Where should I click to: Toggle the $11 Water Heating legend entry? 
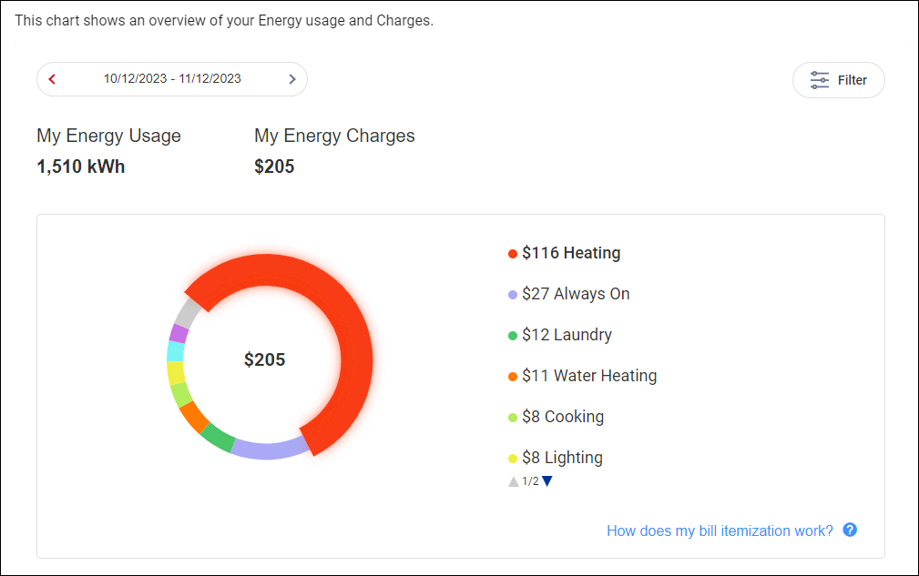(583, 376)
